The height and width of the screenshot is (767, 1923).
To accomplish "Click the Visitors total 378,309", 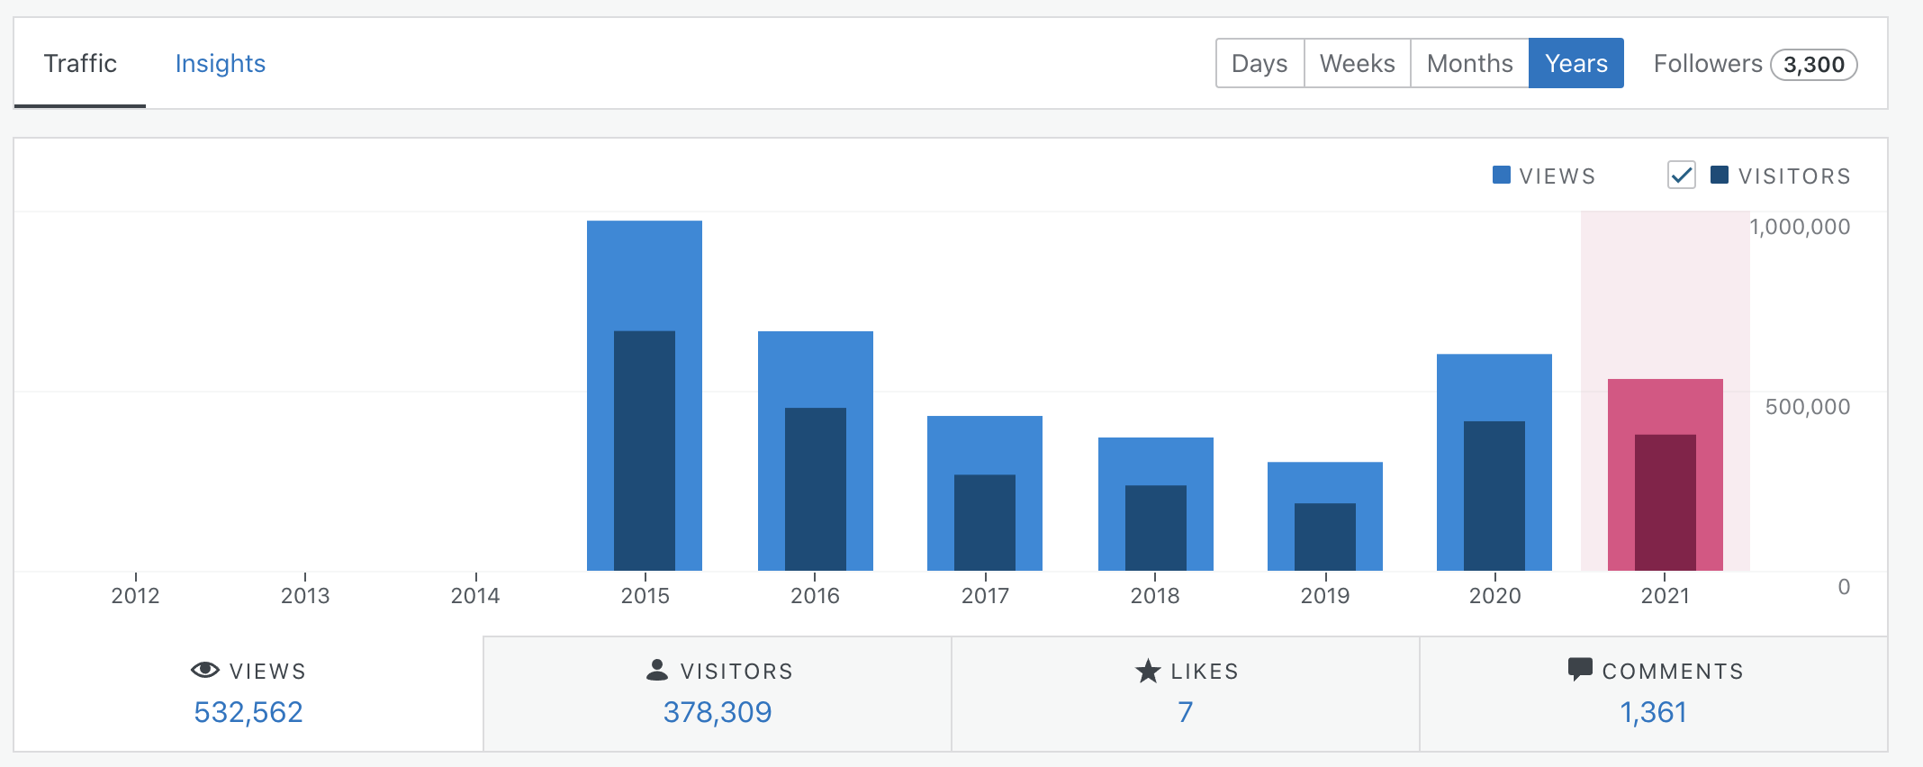I will click(x=718, y=712).
